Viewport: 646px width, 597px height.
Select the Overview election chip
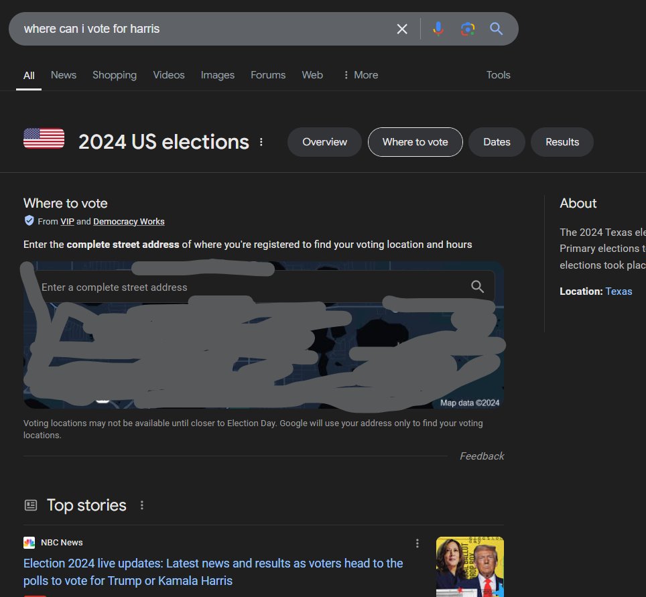(x=324, y=142)
